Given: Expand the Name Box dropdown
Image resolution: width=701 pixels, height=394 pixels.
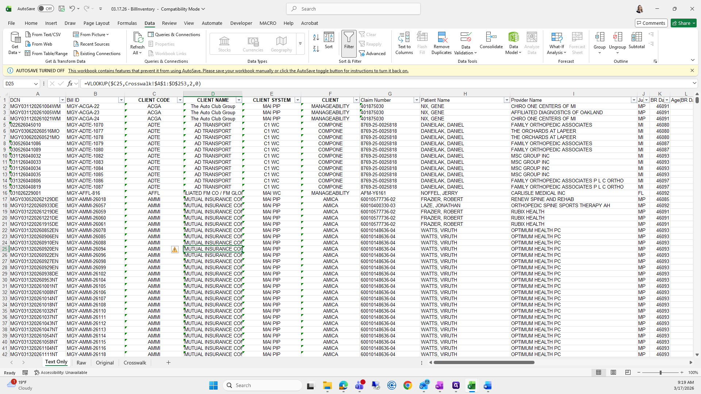Looking at the screenshot, I should point(36,84).
